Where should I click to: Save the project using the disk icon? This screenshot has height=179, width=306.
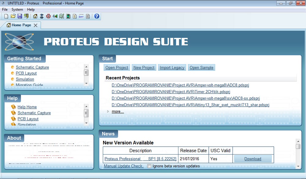coord(20,16)
